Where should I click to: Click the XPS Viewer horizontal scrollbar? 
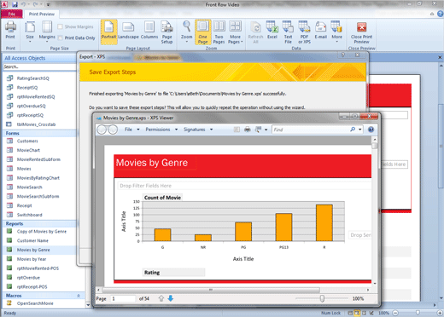[211, 290]
